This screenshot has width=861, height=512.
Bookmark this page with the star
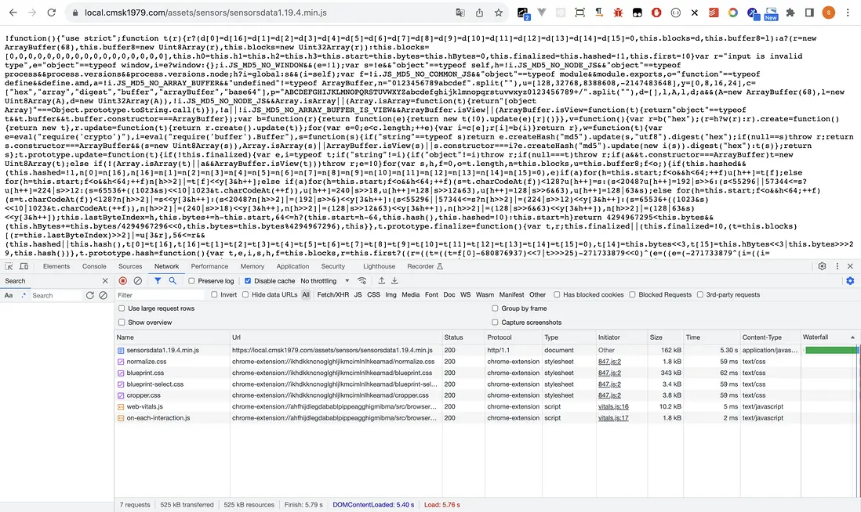point(498,13)
